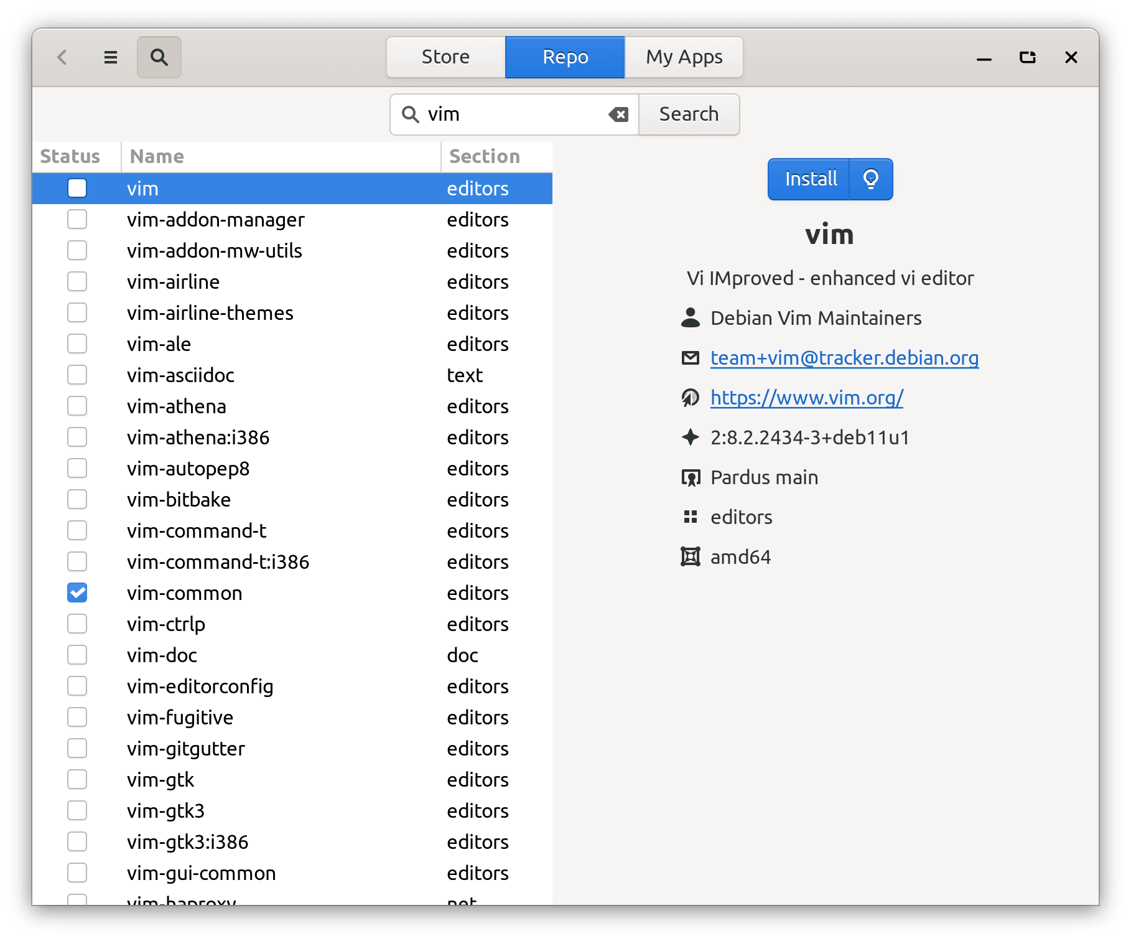Sort by the Section column header
This screenshot has height=941, width=1131.
pos(497,156)
